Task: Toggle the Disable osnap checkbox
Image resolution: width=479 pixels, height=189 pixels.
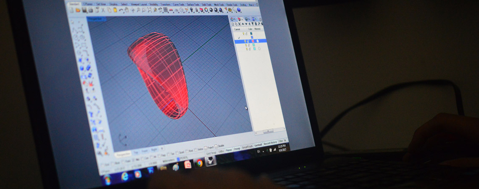Action: tap(216, 146)
